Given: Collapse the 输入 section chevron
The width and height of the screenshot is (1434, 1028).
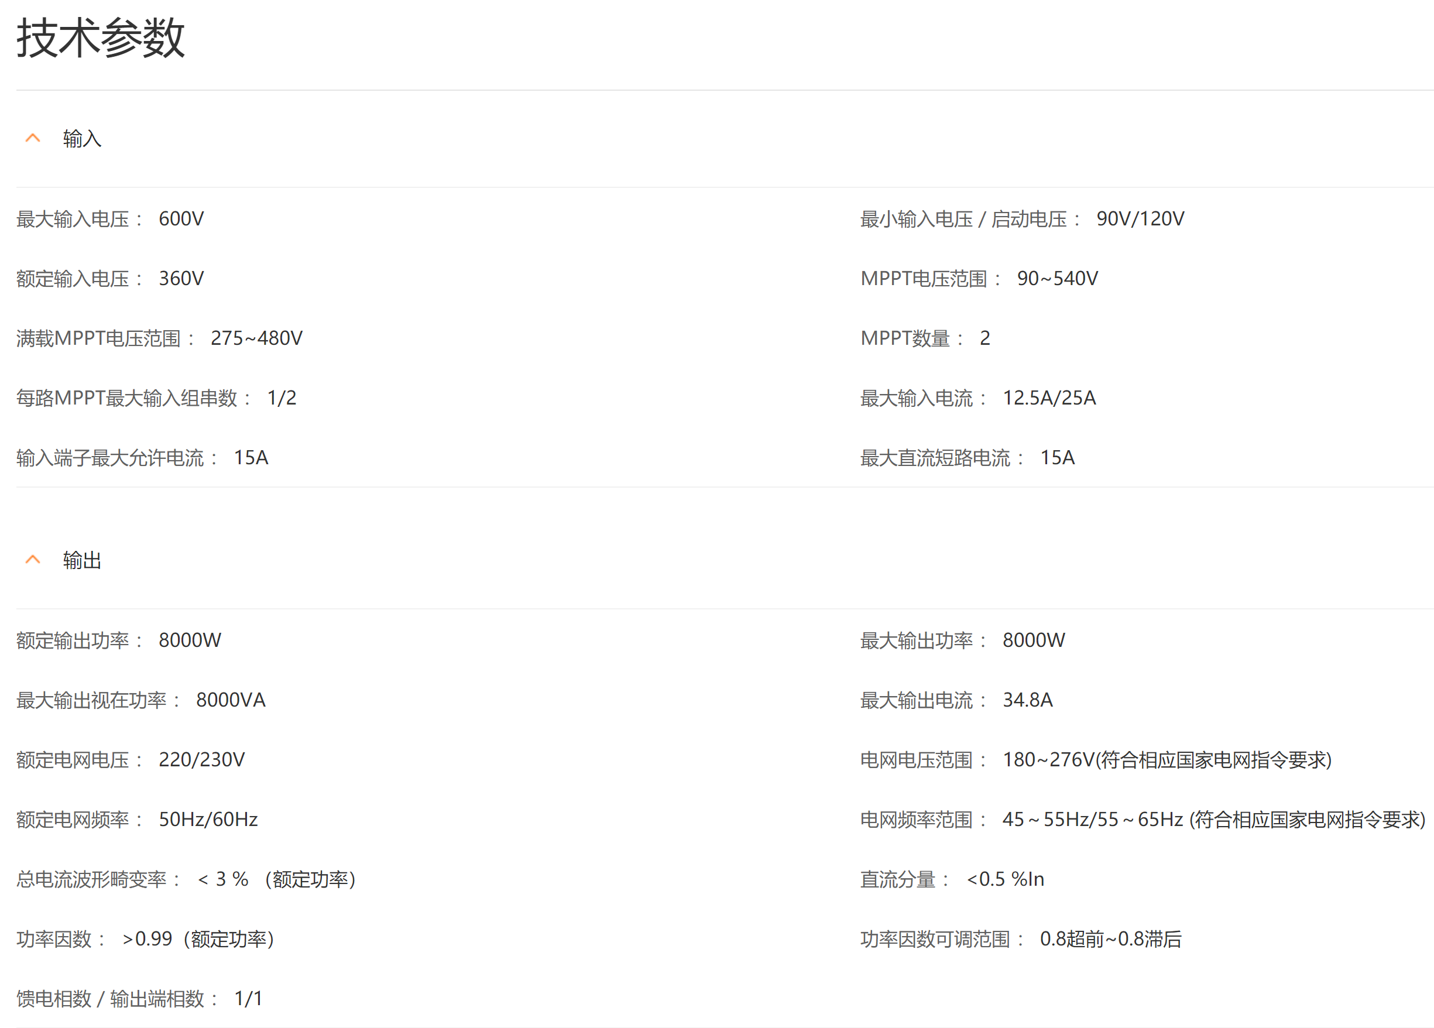Looking at the screenshot, I should click(33, 138).
